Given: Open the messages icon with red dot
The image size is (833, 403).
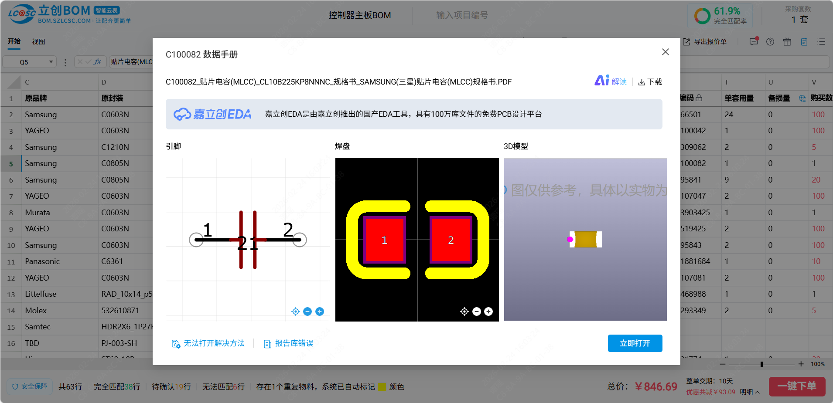Looking at the screenshot, I should tap(754, 42).
